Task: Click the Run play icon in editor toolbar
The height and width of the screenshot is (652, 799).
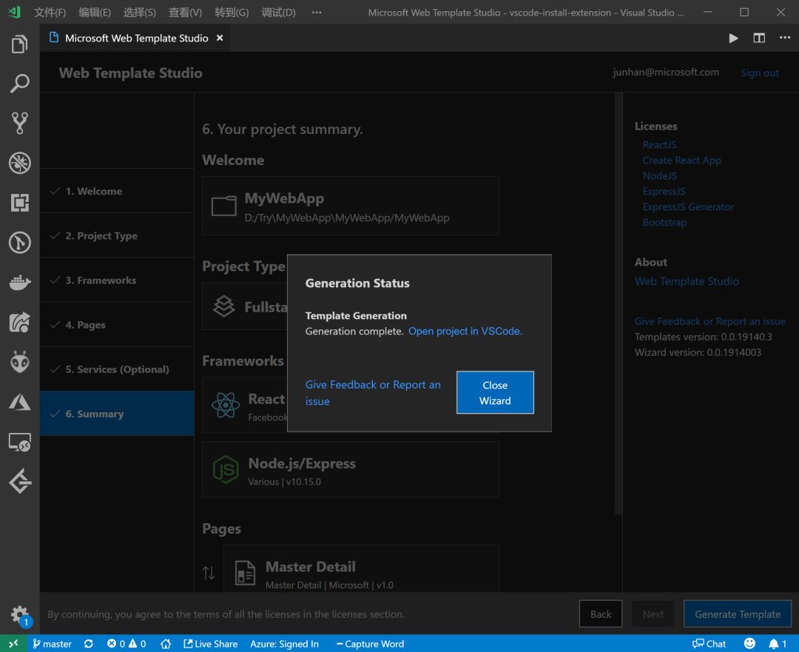Action: click(x=733, y=38)
